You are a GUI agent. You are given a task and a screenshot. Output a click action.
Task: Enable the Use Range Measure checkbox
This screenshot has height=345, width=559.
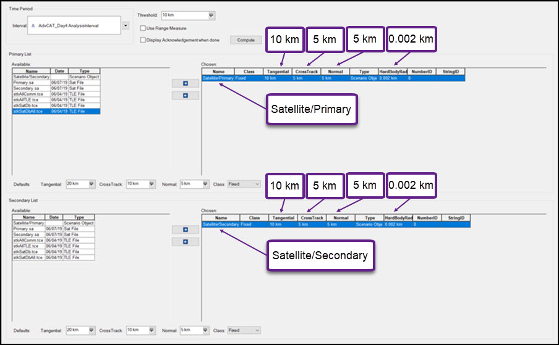tap(143, 28)
